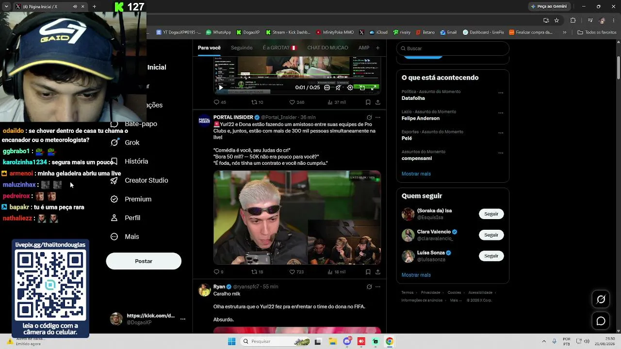Open options for the Pelé trend

click(x=501, y=133)
